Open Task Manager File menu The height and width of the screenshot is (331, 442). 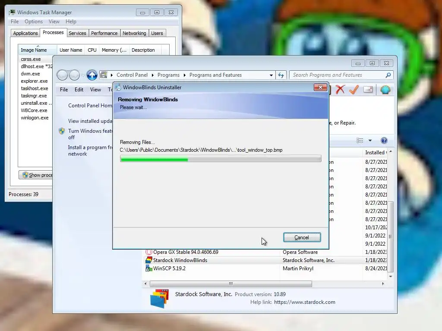click(15, 22)
